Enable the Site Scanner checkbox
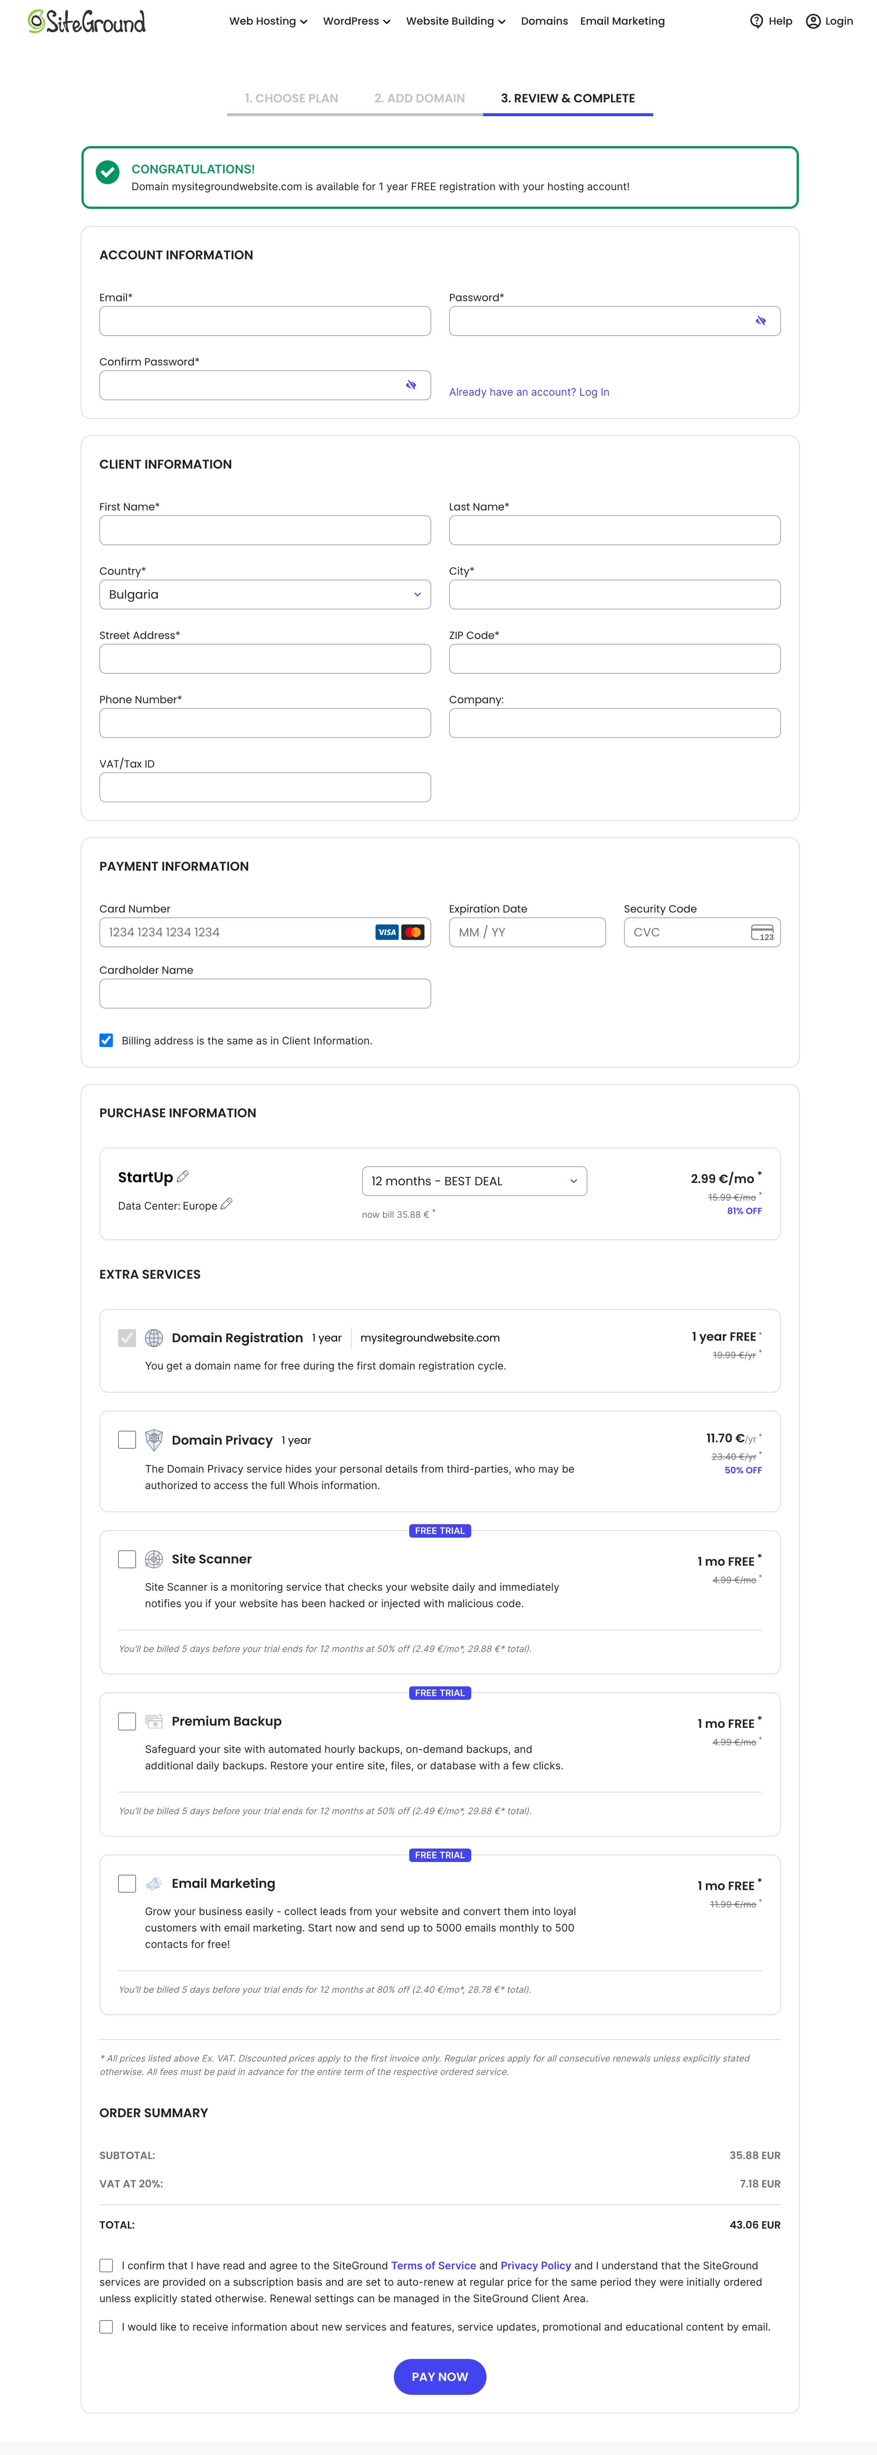This screenshot has width=877, height=2455. pyautogui.click(x=127, y=1559)
